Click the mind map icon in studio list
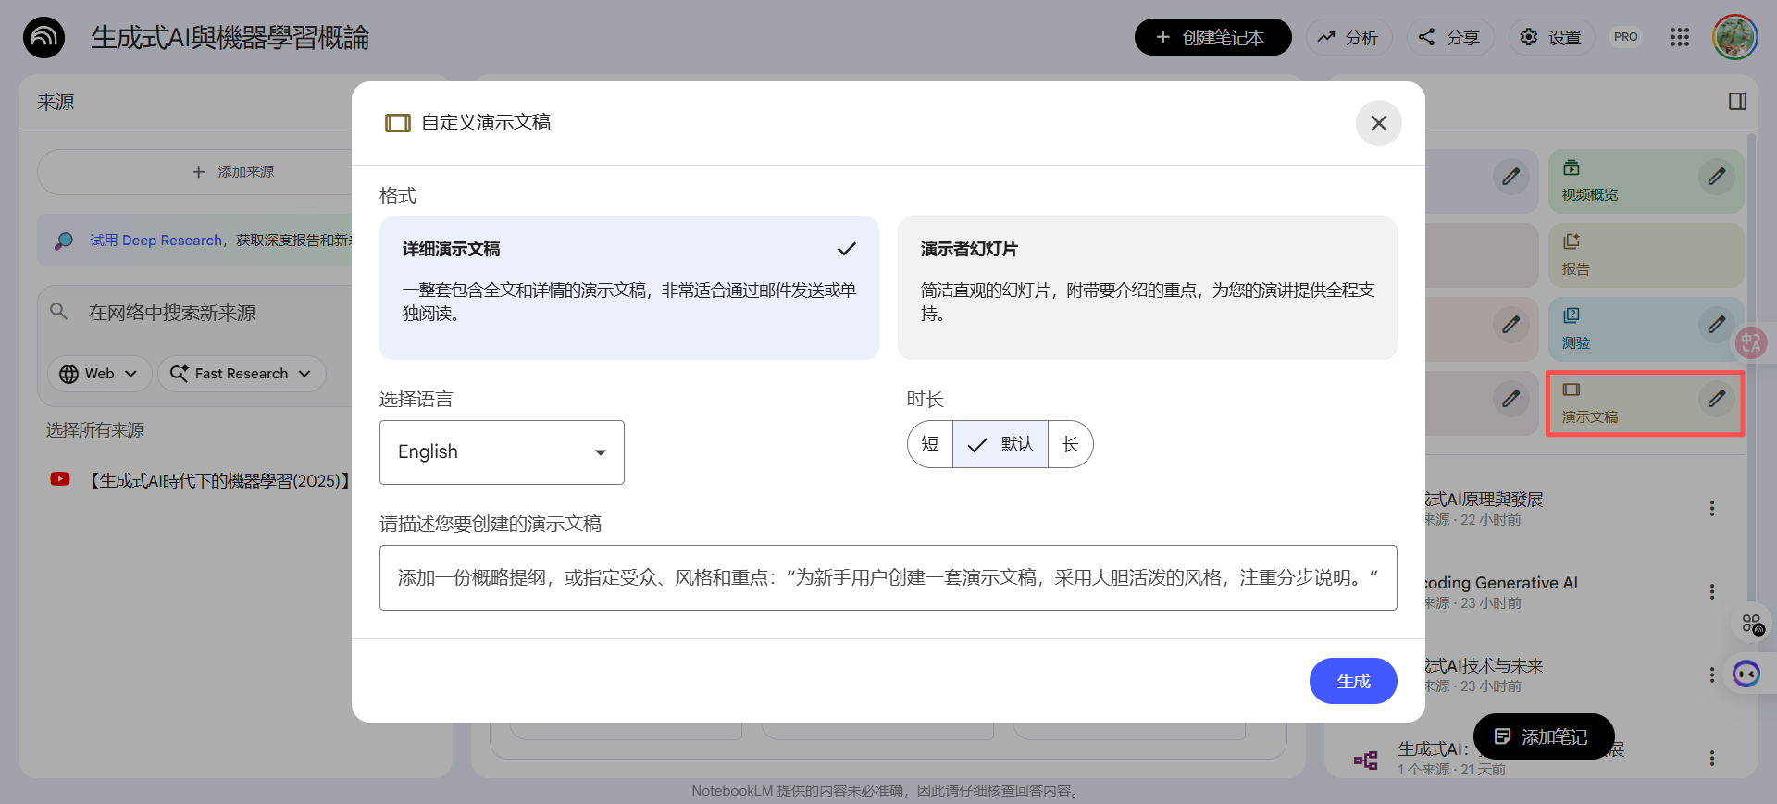 (1365, 761)
